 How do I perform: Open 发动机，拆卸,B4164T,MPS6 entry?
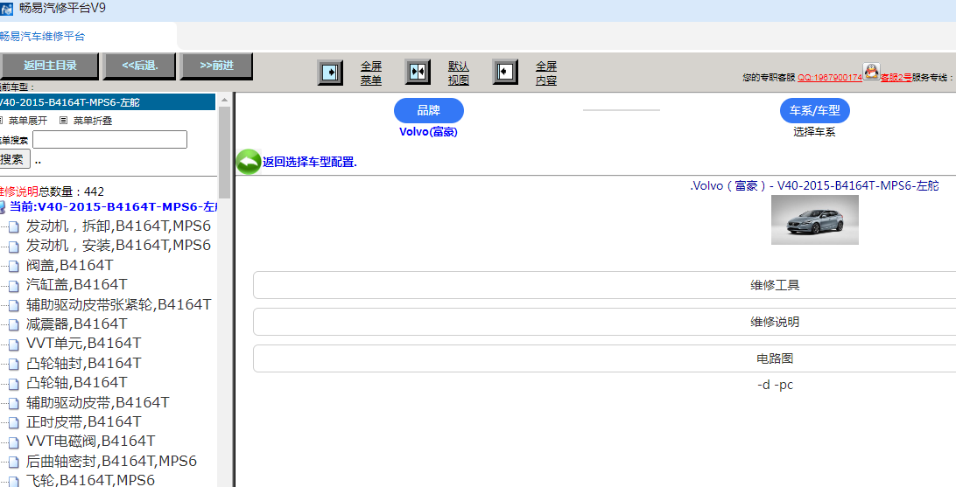pos(118,226)
